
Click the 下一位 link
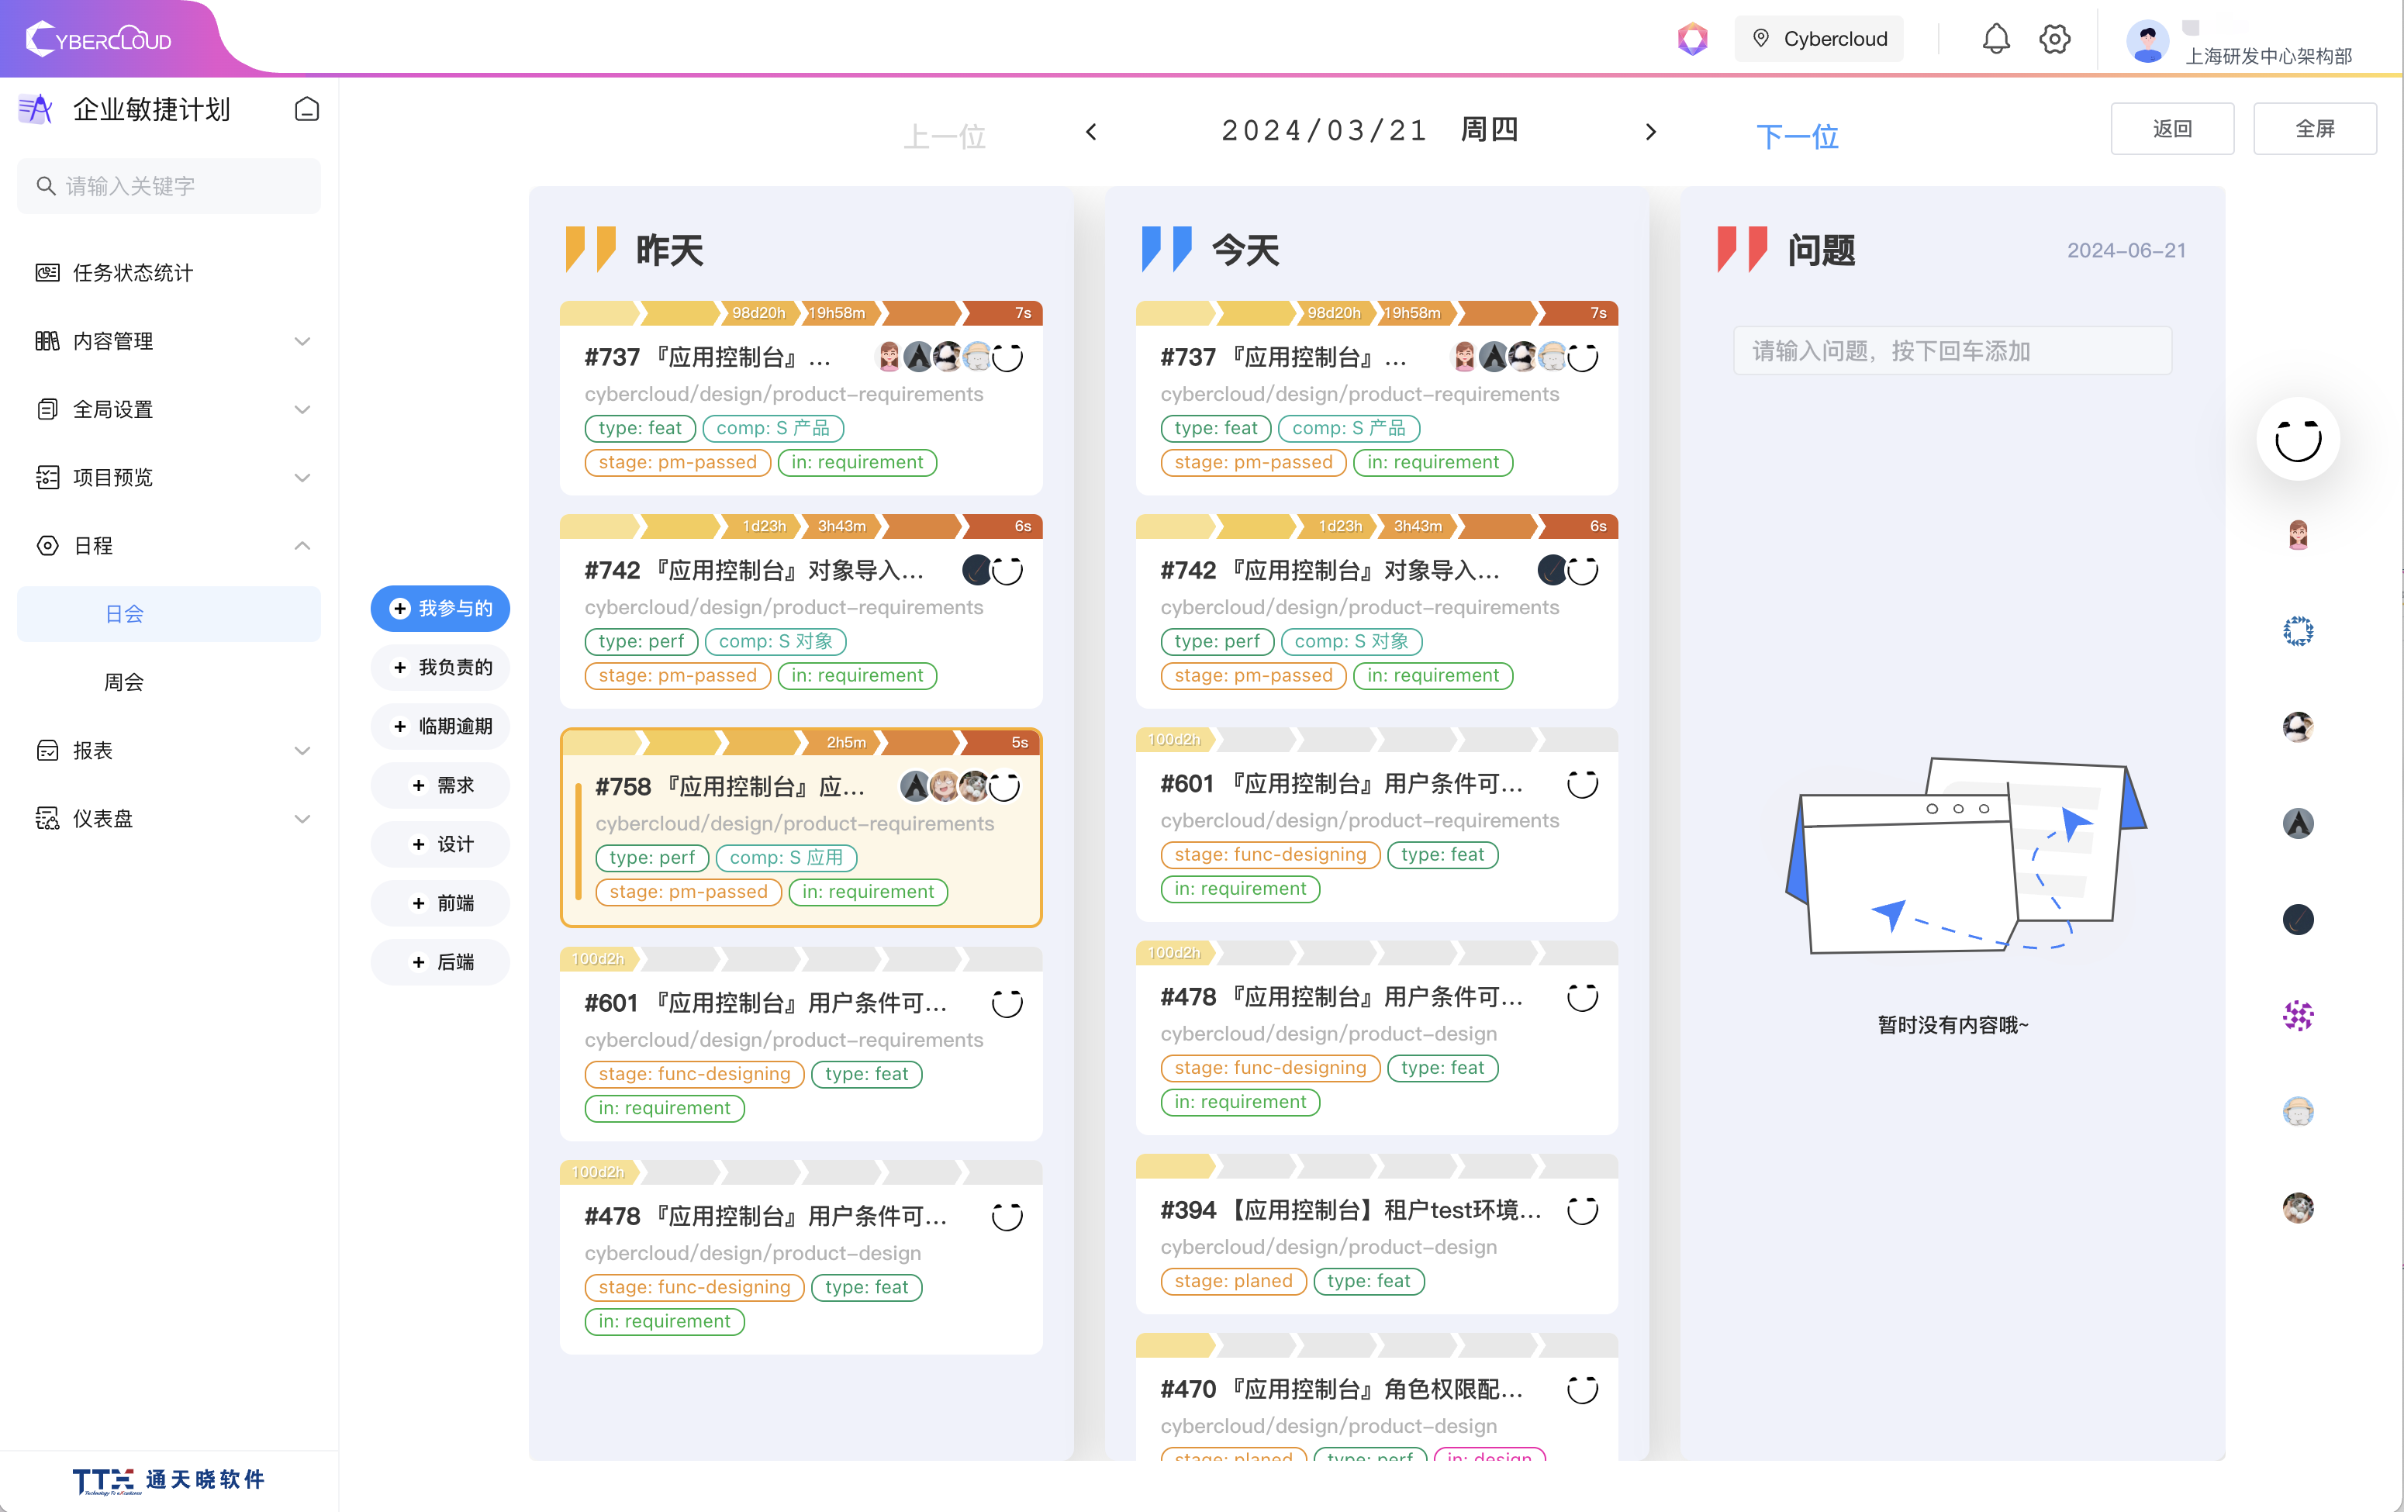[1796, 136]
